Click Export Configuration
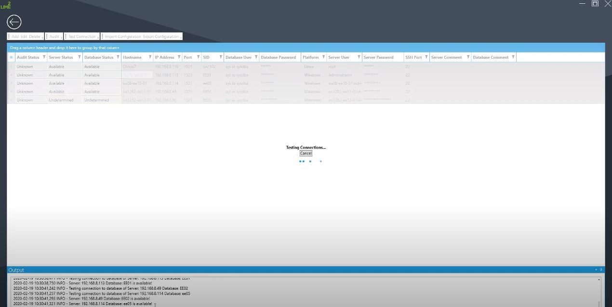Viewport: 612px width, 307px height. click(160, 37)
